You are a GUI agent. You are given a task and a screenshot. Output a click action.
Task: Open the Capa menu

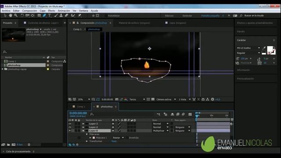(43, 11)
